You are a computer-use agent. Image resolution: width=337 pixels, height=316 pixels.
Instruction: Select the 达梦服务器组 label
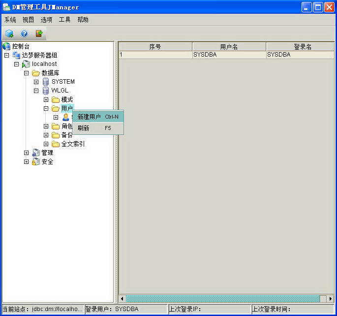(39, 55)
